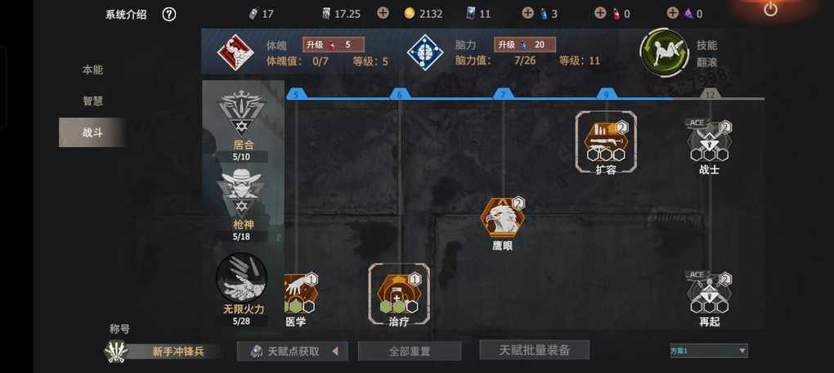Open the 翻滚 roll skill icon
This screenshot has height=373, width=834.
664,52
